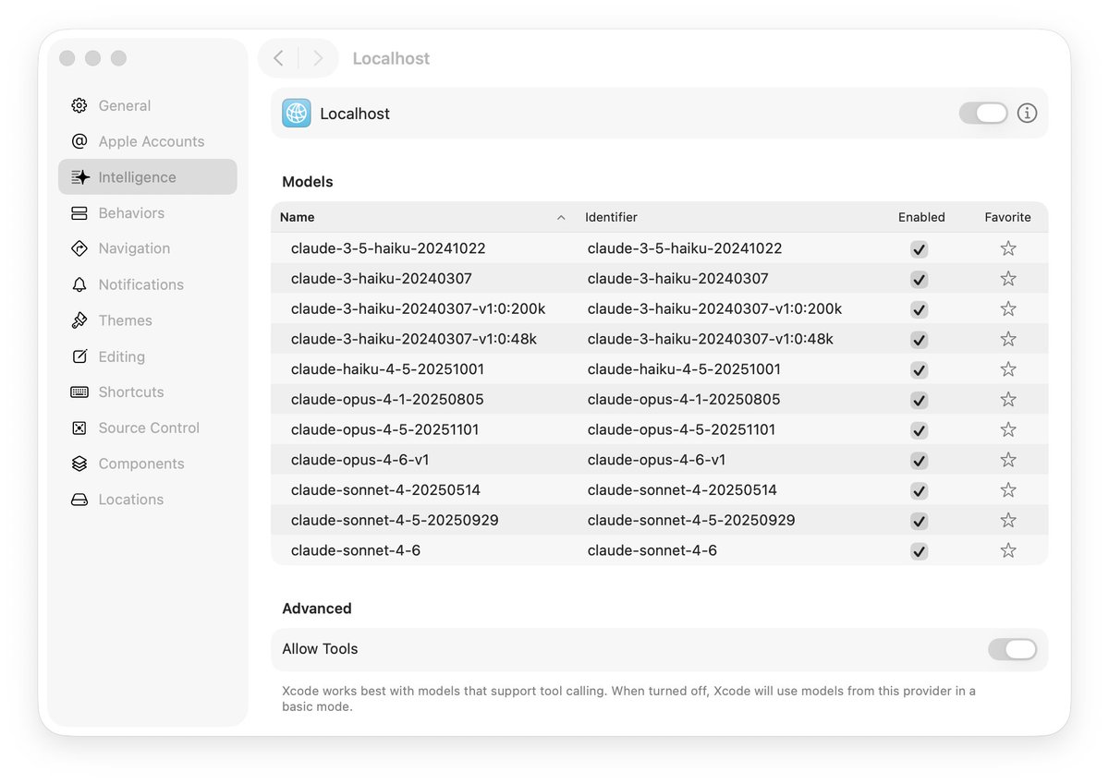Open Shortcuts keyboard icon
Viewport: 1109px width, 783px height.
79,391
